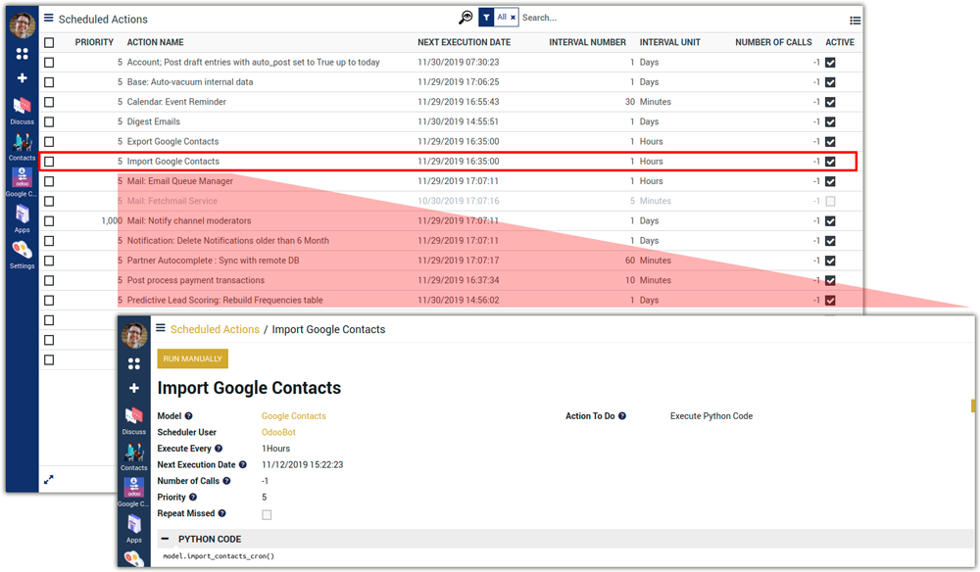Open hamburger menu beside Scheduled Actions title

(49, 18)
